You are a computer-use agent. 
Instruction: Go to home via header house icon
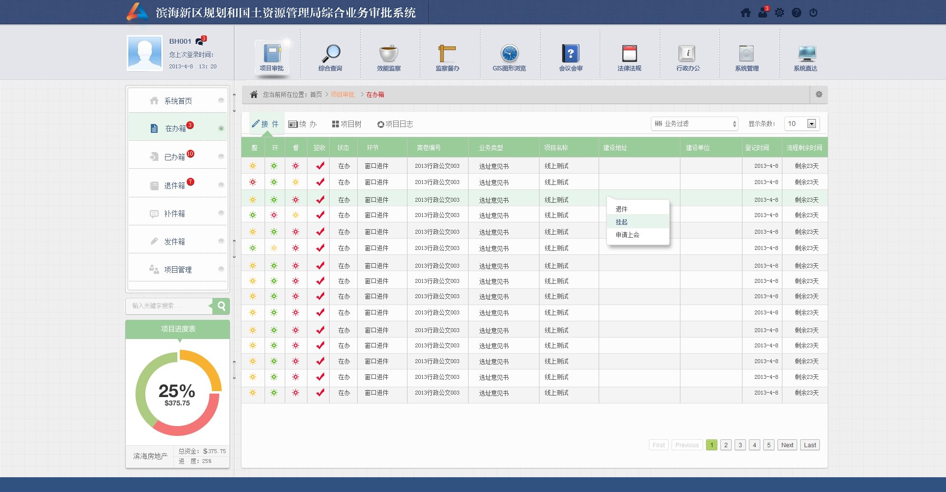click(x=746, y=13)
